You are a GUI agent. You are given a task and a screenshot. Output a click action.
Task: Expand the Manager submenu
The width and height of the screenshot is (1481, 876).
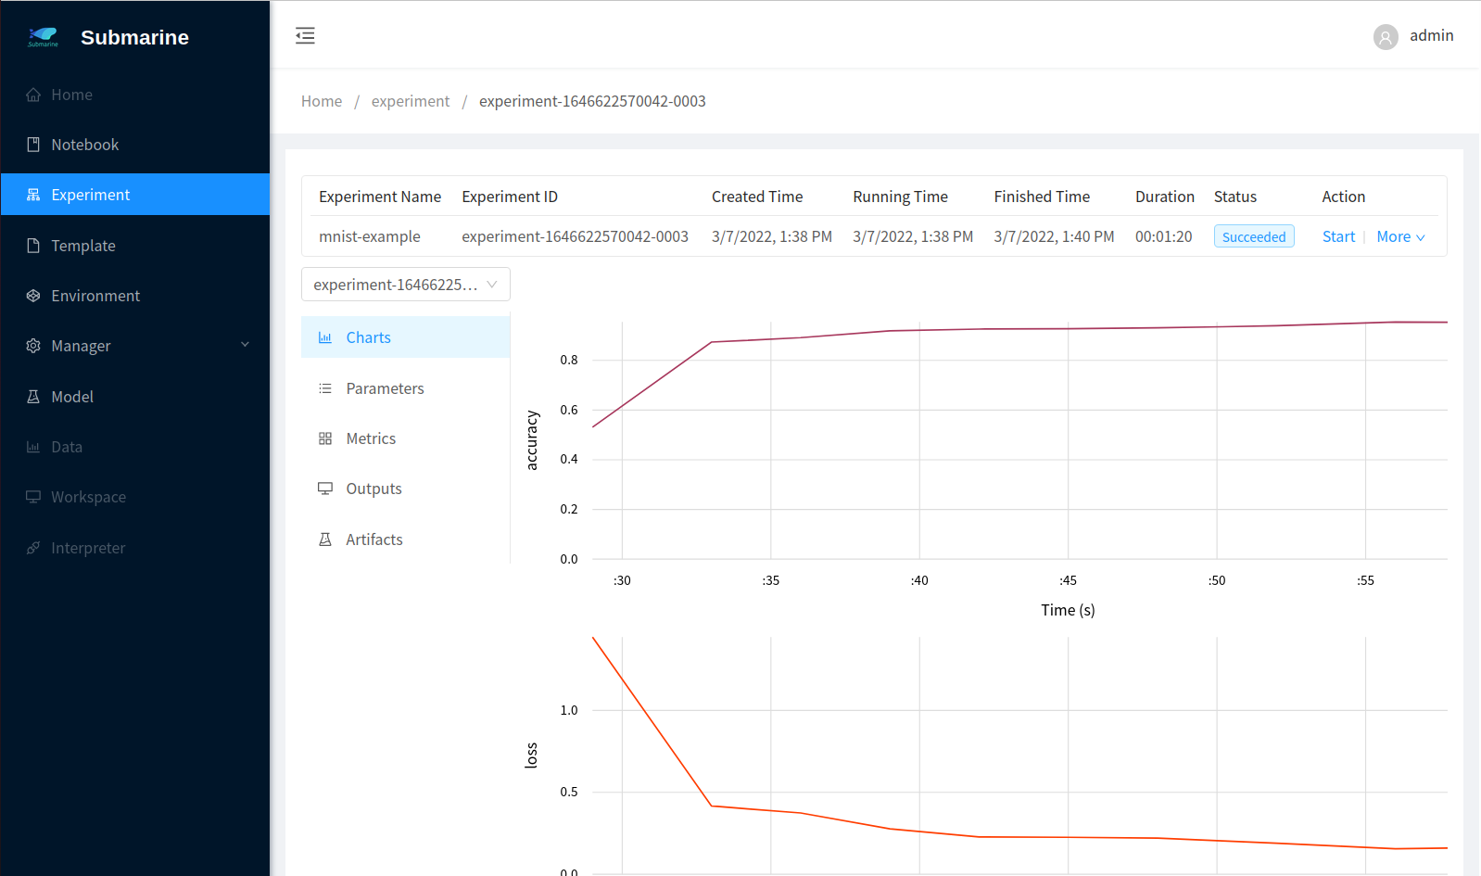245,345
